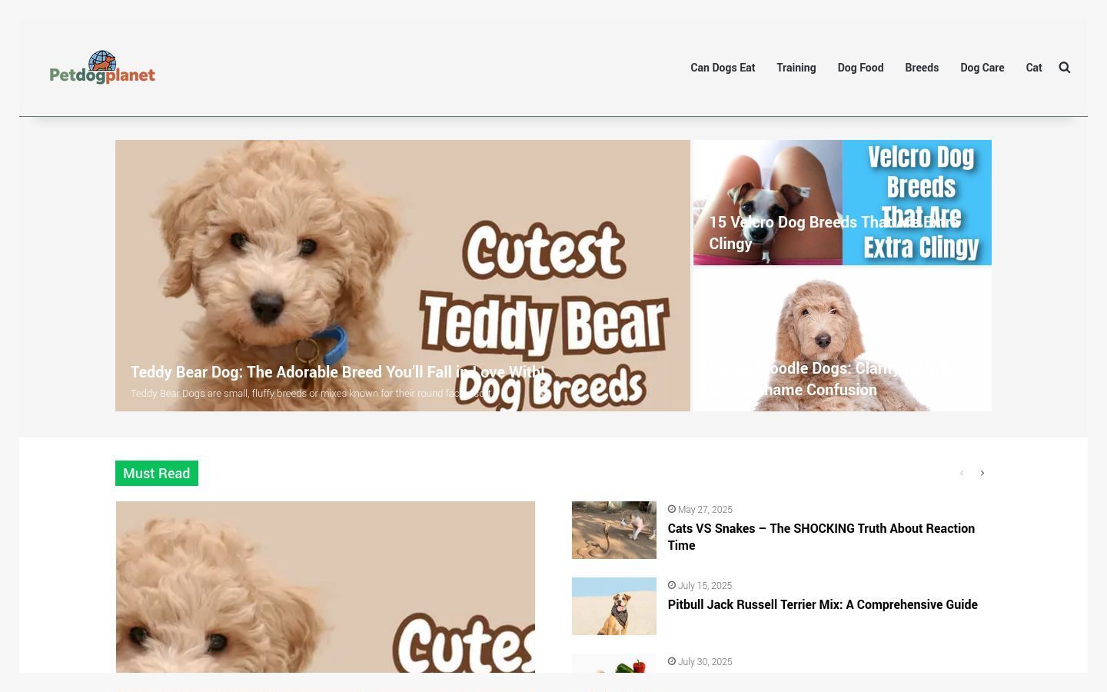Read Cats VS Snakes reaction time article
The image size is (1107, 692).
click(821, 537)
